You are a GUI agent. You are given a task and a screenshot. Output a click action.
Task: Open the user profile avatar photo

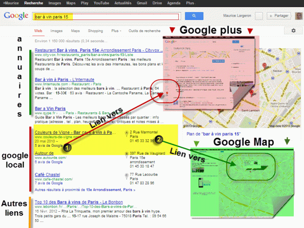click(x=299, y=16)
